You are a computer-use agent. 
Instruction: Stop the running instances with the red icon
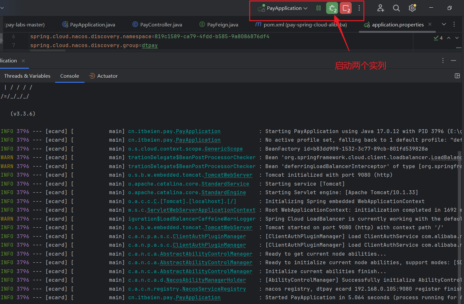[x=346, y=8]
